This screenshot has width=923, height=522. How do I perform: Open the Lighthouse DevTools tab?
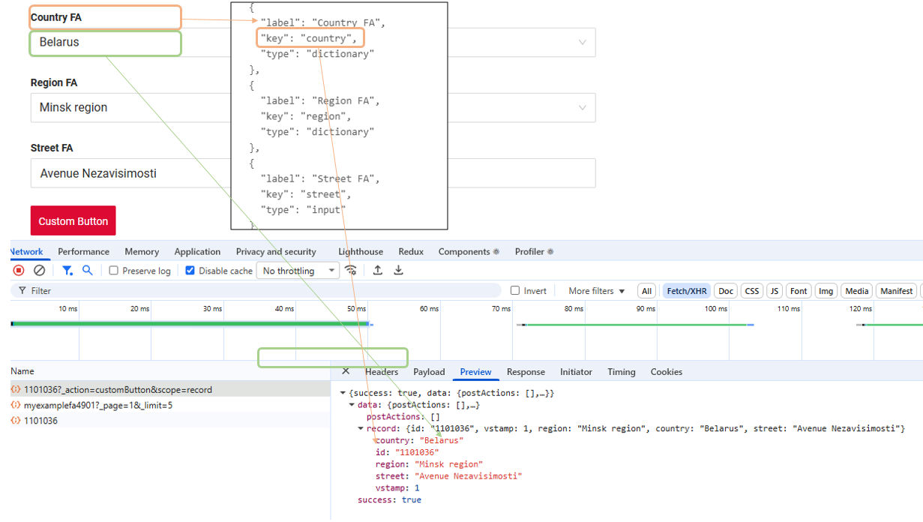click(360, 252)
